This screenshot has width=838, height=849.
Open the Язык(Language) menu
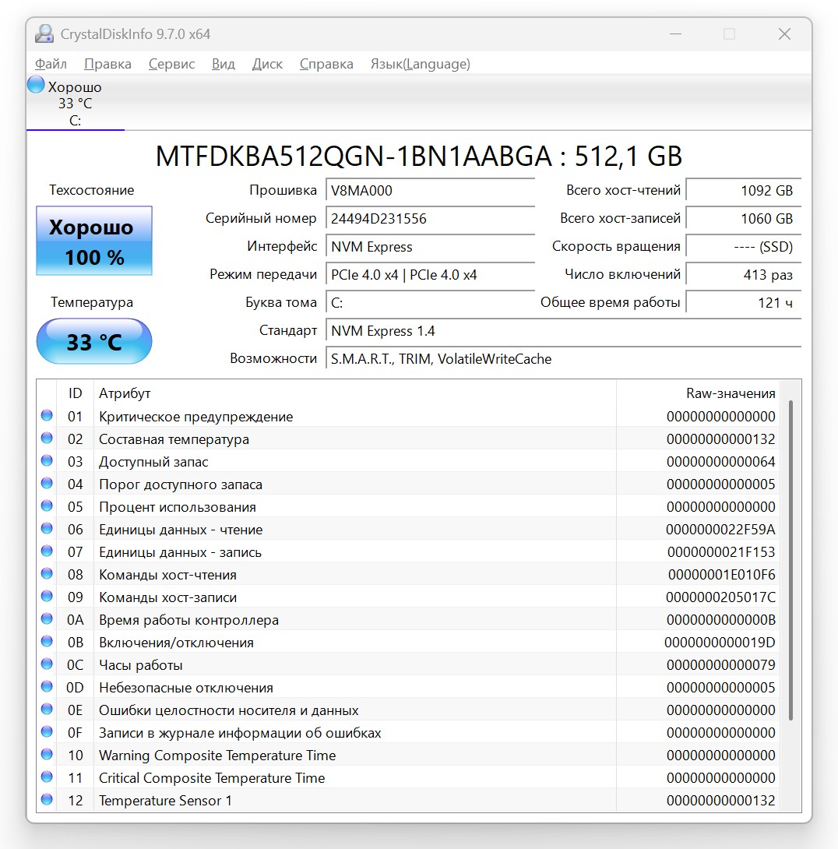(420, 64)
